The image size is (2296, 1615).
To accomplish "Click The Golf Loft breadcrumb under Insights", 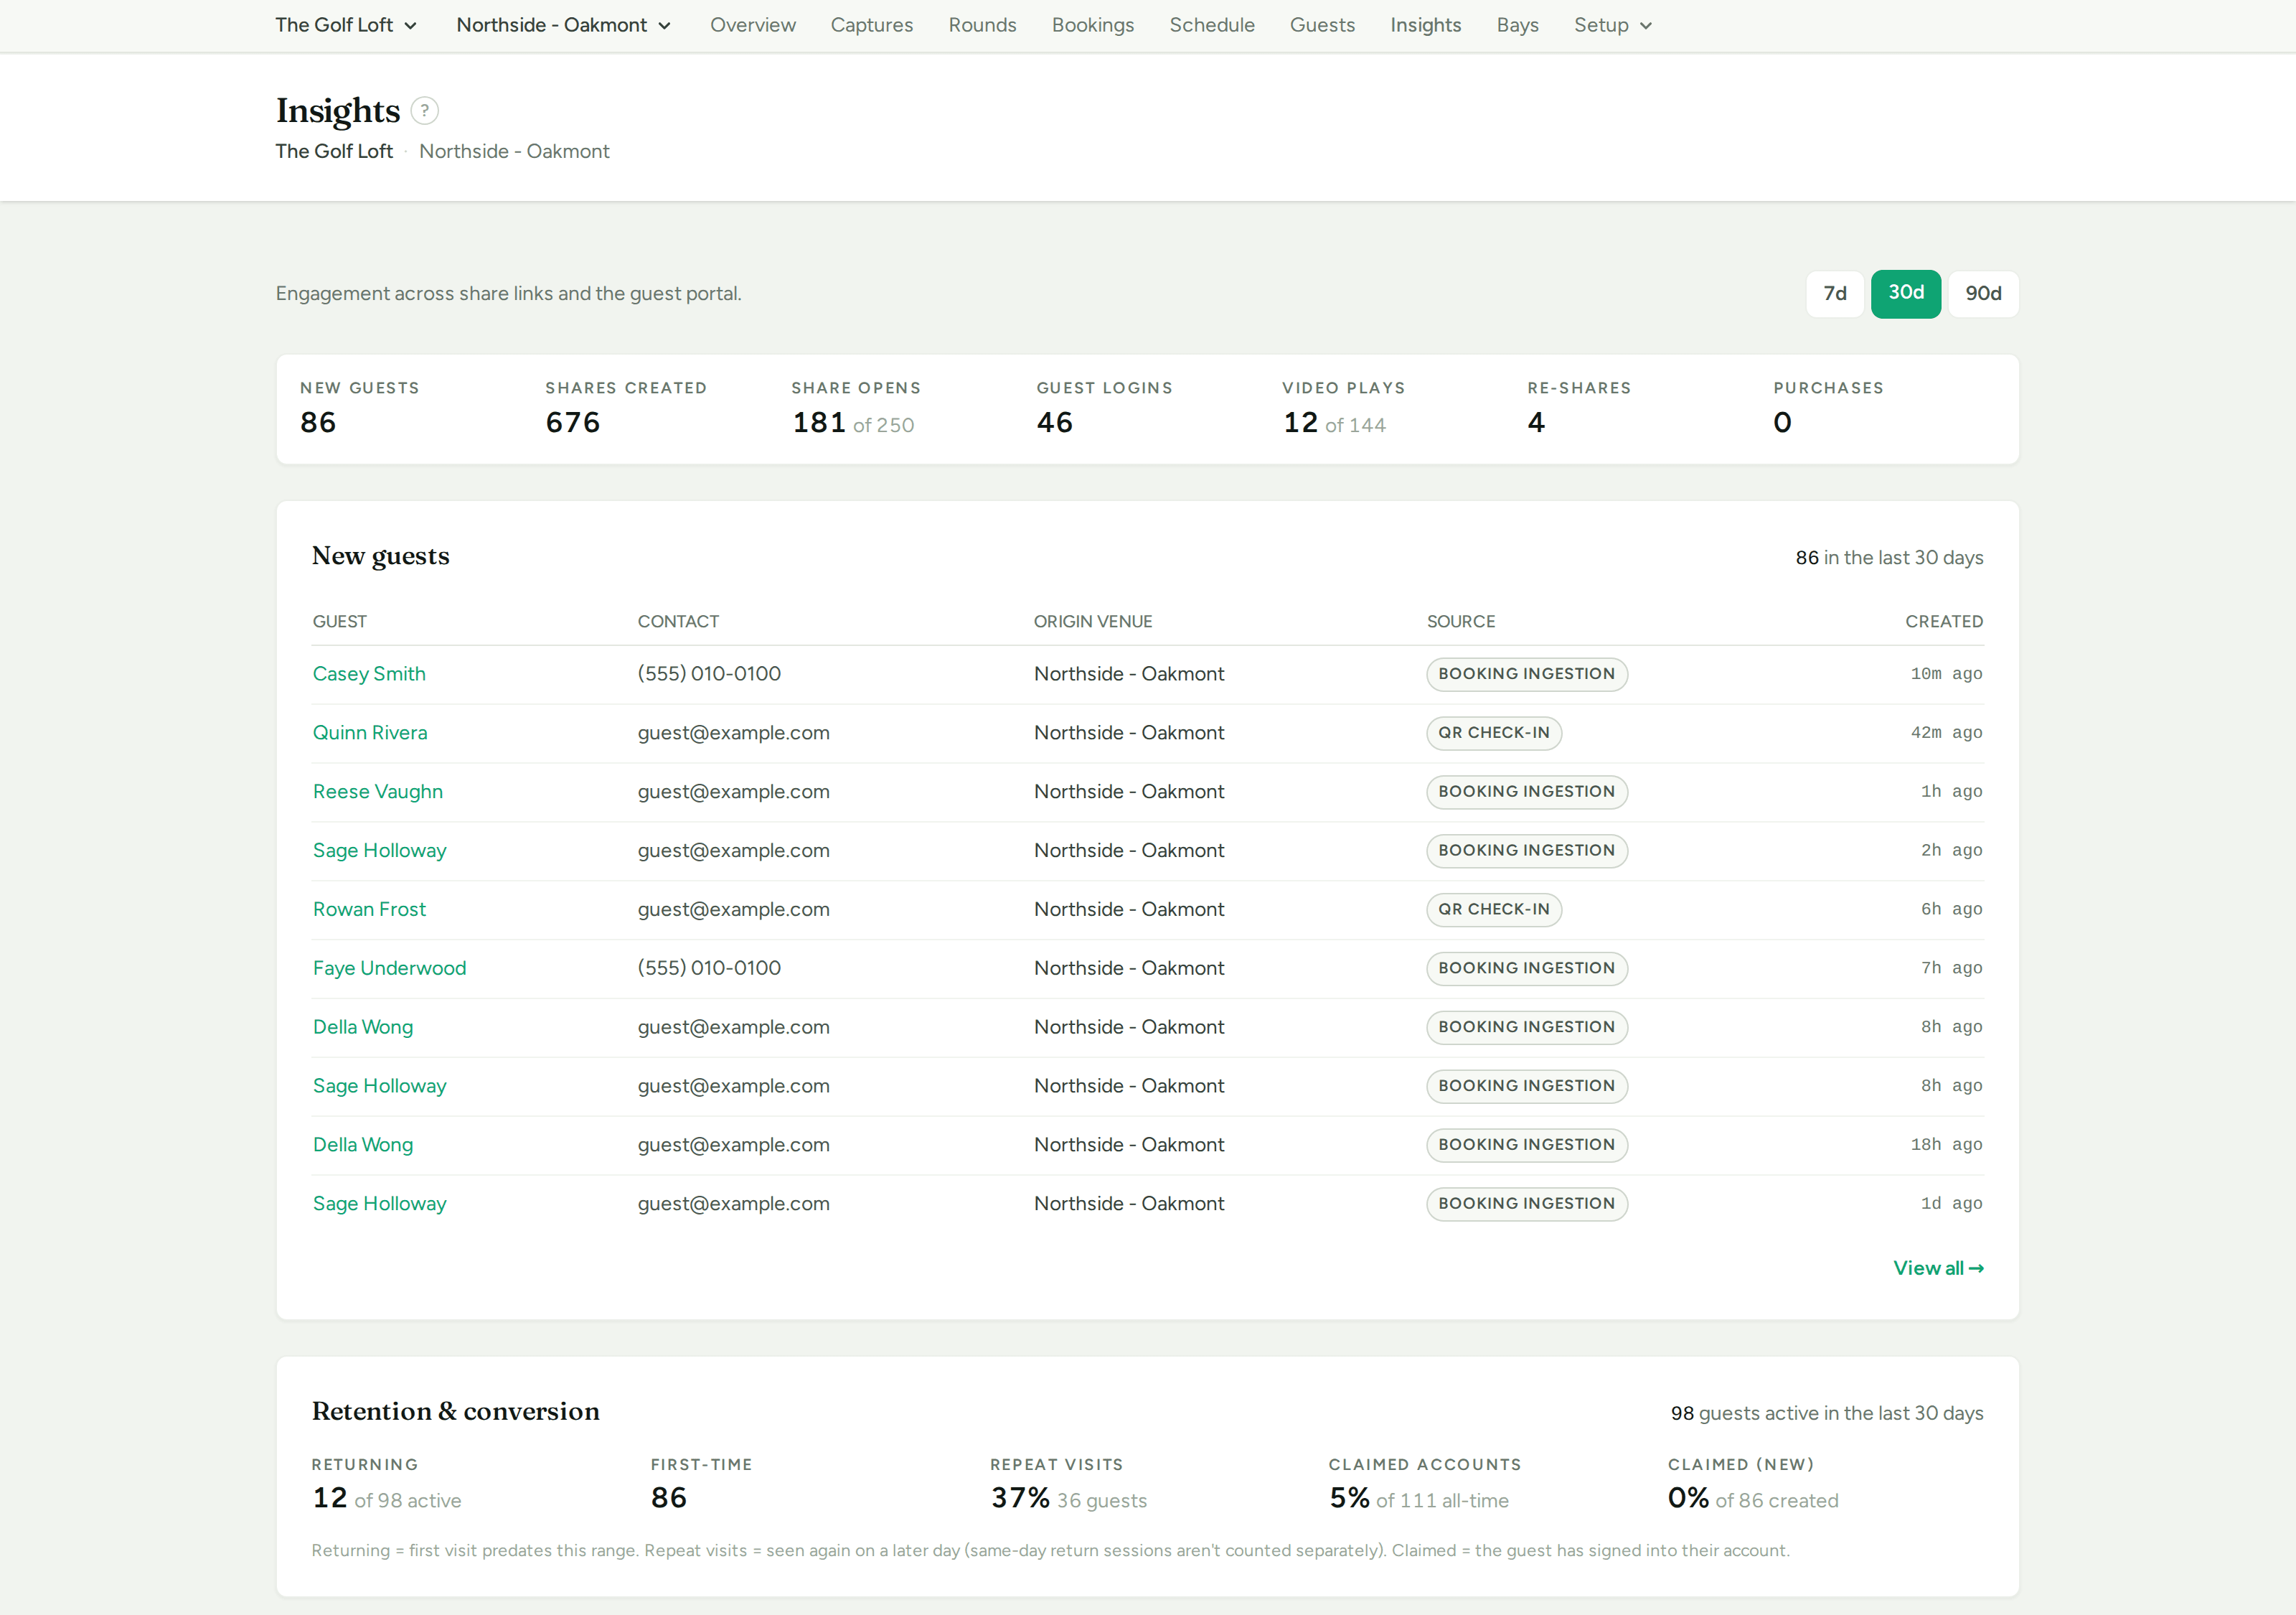I will pyautogui.click(x=334, y=151).
